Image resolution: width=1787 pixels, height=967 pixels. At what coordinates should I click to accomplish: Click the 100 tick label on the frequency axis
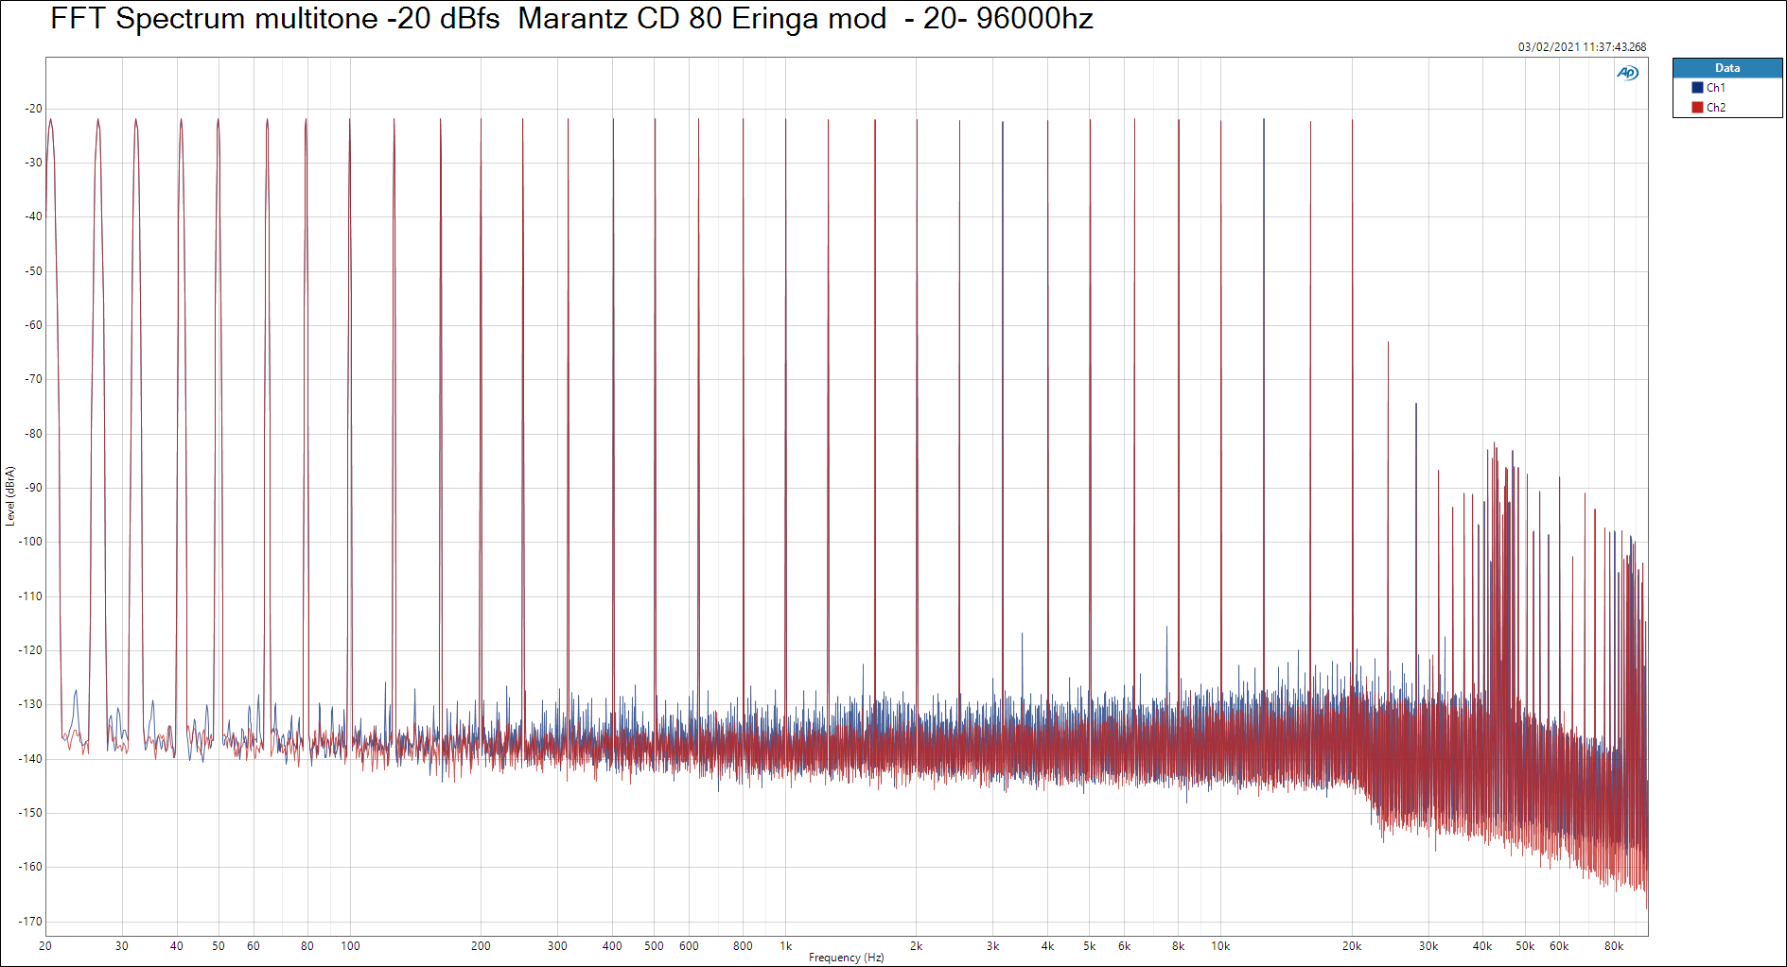pos(350,946)
